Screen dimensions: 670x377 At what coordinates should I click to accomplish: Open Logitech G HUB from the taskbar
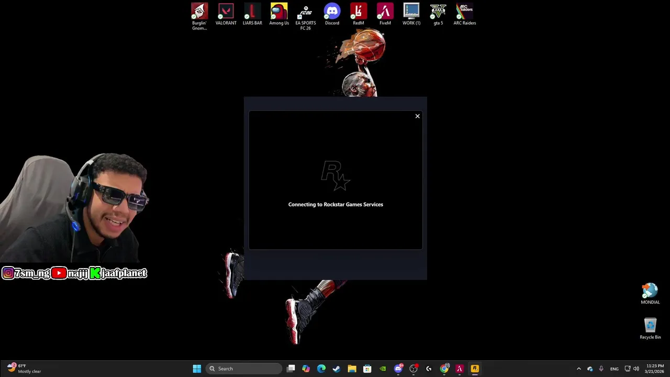(x=429, y=369)
